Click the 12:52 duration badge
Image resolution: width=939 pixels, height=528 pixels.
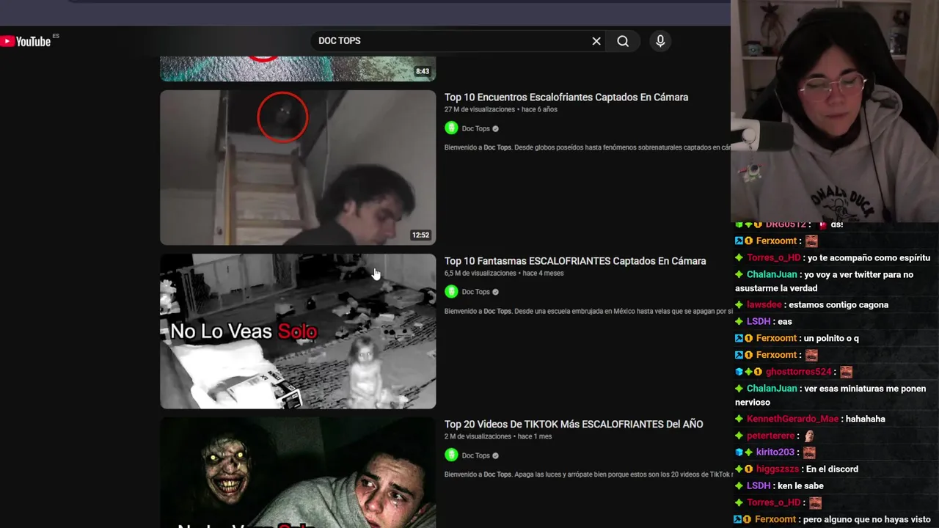tap(420, 235)
